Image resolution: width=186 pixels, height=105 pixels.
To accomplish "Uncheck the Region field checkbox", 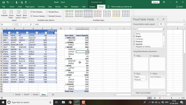I will pos(134,36).
